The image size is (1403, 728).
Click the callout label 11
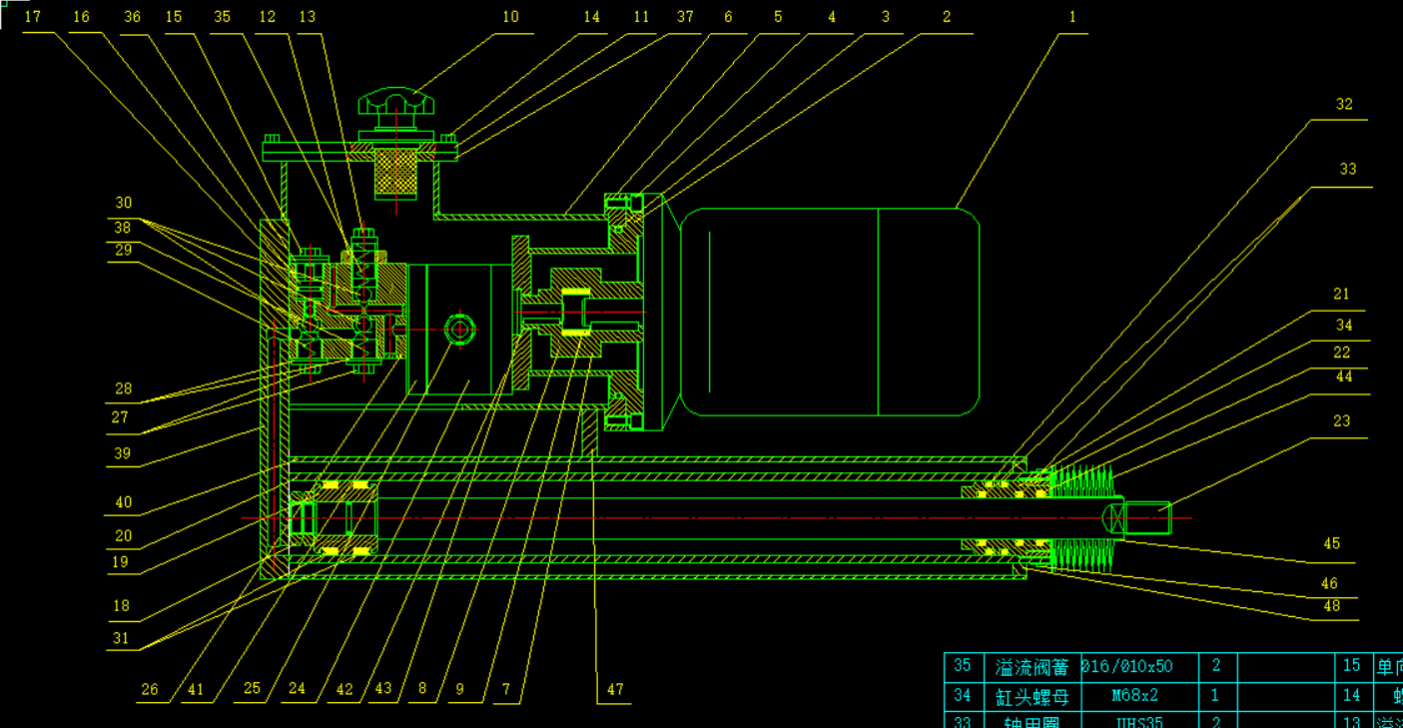click(x=641, y=17)
